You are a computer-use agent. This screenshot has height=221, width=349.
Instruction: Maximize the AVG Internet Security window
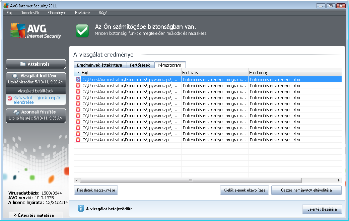(x=331, y=6)
